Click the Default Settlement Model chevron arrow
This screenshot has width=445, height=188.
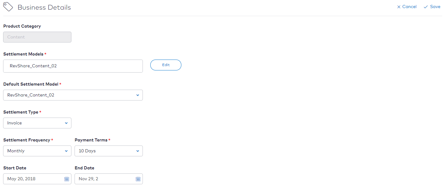point(138,95)
